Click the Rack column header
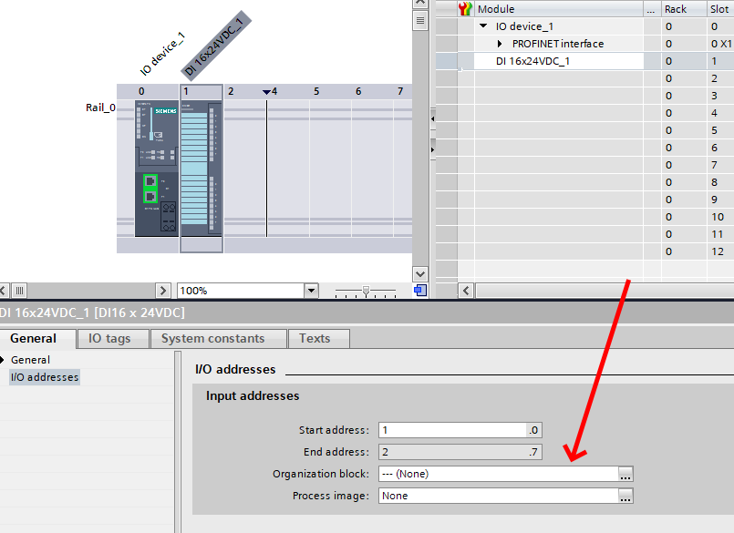Screen dimensions: 734x533 tap(684, 9)
